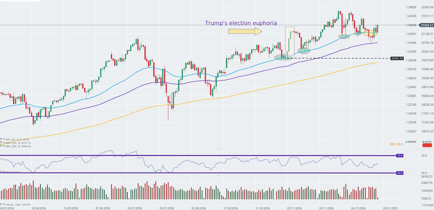Toggle the US100 symbol legend
The height and width of the screenshot is (210, 434).
tap(427, 142)
